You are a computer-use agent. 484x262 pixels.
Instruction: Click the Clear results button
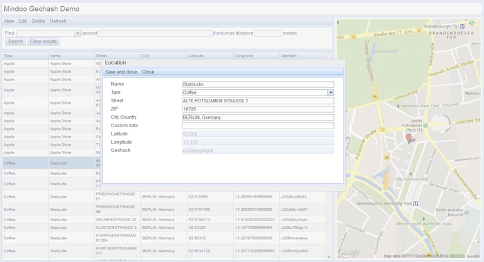click(43, 41)
